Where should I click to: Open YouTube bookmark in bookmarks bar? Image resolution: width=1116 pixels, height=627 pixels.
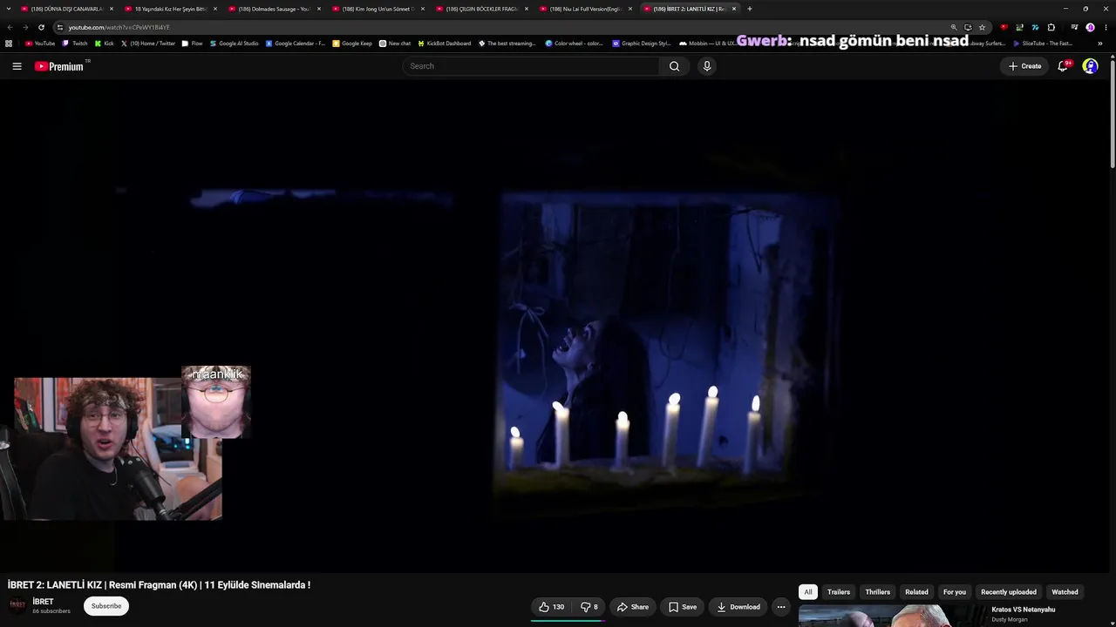click(x=40, y=43)
